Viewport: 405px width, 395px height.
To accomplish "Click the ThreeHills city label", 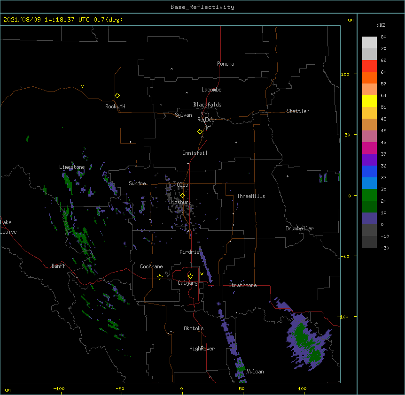I will [251, 196].
